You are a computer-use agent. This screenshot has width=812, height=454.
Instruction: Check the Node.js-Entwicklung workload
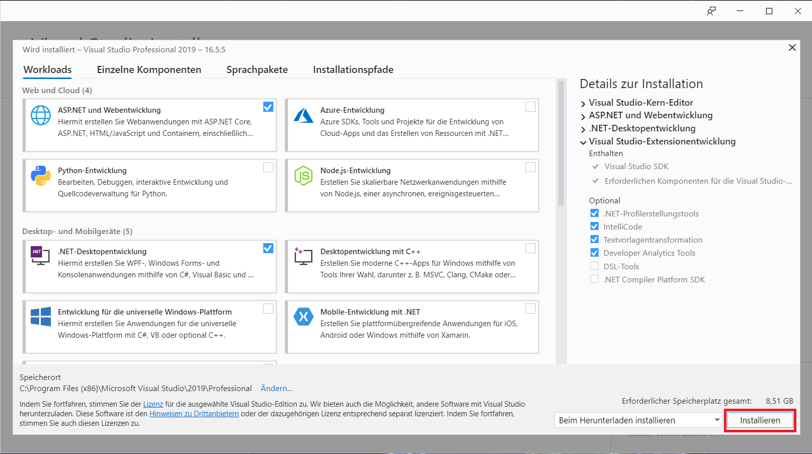point(531,167)
